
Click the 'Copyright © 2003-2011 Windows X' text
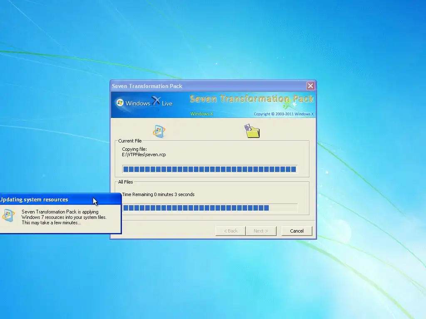click(284, 114)
